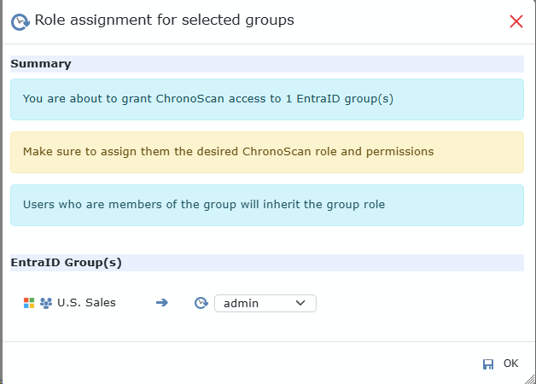Click the floppy disk save icon
Viewport: 536px width, 384px height.
(488, 364)
